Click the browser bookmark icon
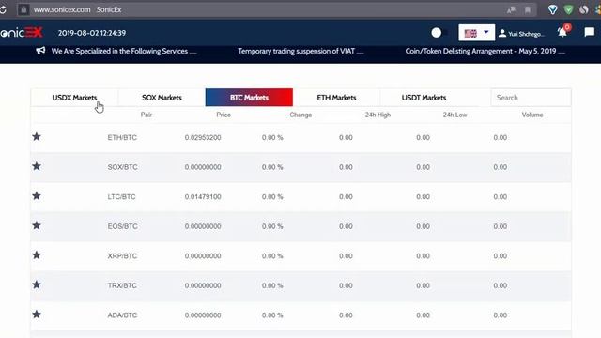This screenshot has width=601, height=338. pyautogui.click(x=528, y=10)
